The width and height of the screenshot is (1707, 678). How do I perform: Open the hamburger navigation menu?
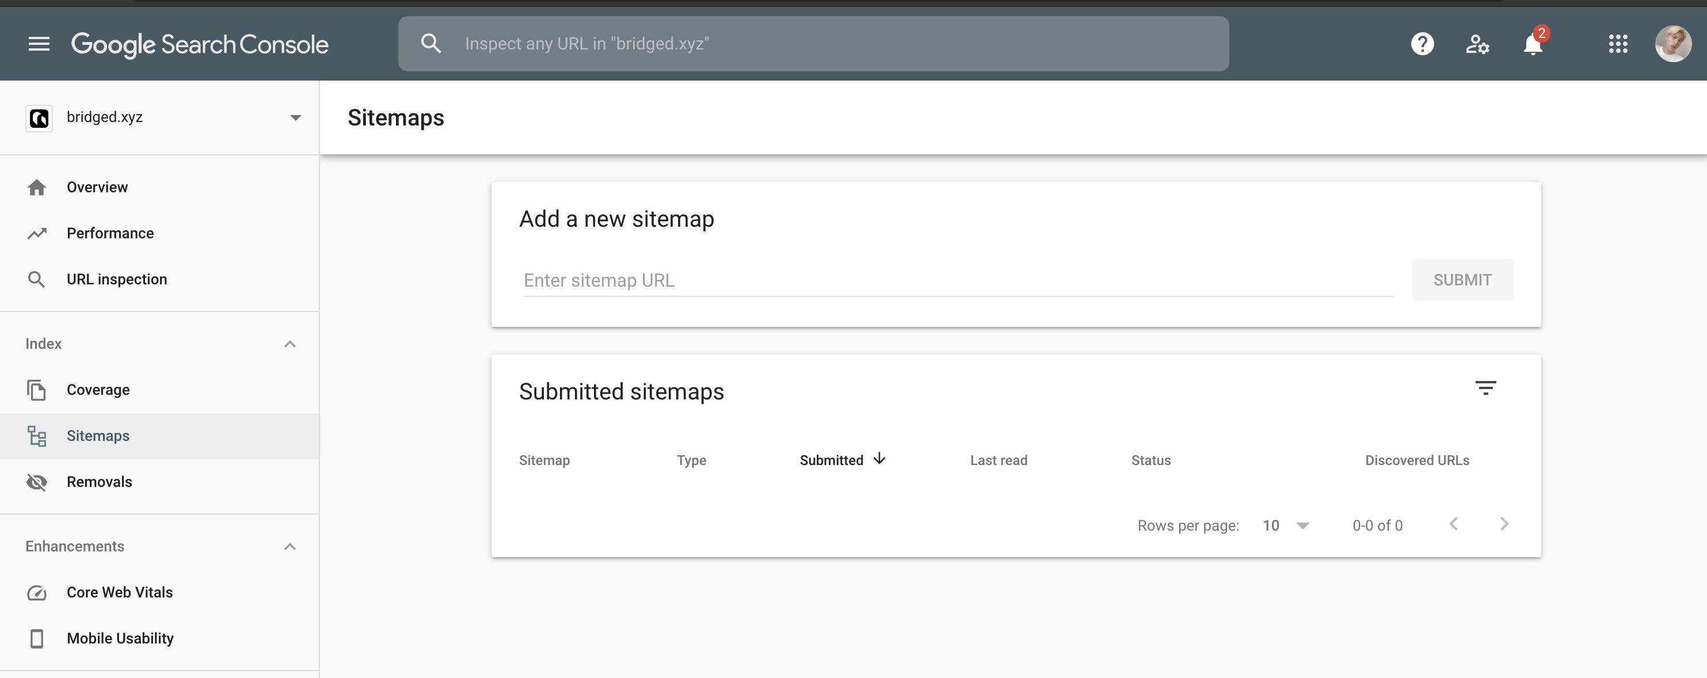pyautogui.click(x=39, y=44)
